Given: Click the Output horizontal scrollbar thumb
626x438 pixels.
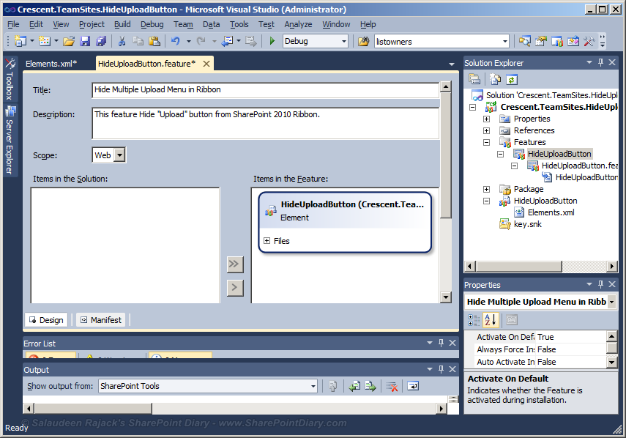Looking at the screenshot, I should coord(93,409).
